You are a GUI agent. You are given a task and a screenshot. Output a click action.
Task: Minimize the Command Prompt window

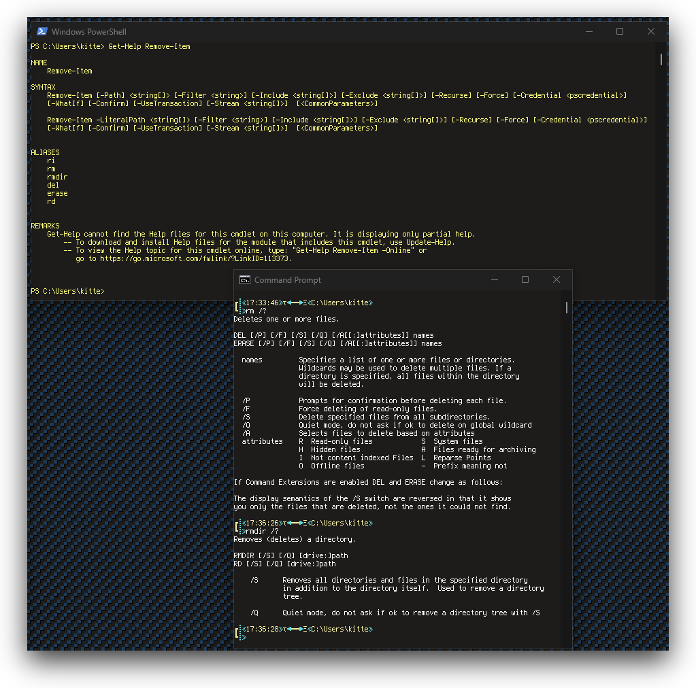point(495,280)
